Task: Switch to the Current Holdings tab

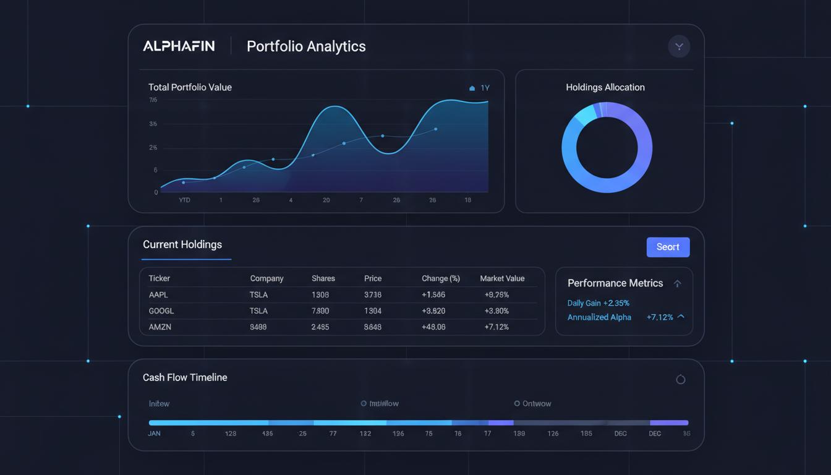Action: click(182, 244)
